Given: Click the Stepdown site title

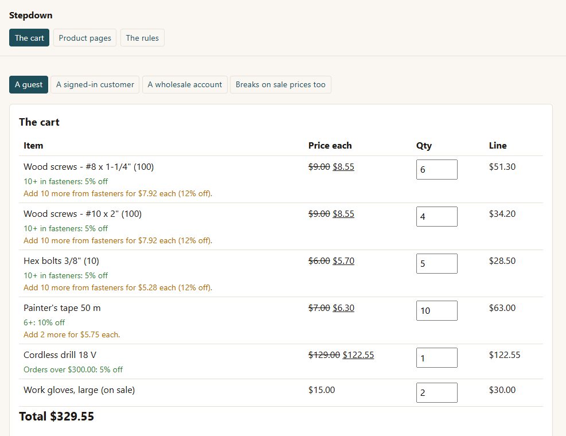Looking at the screenshot, I should (x=31, y=15).
